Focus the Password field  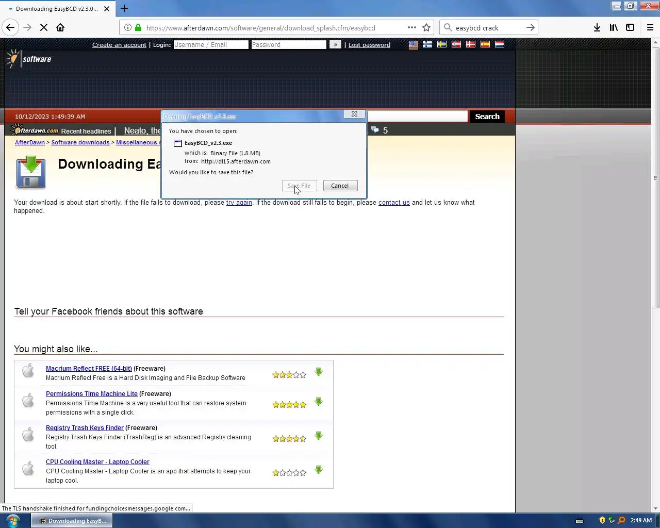click(289, 45)
